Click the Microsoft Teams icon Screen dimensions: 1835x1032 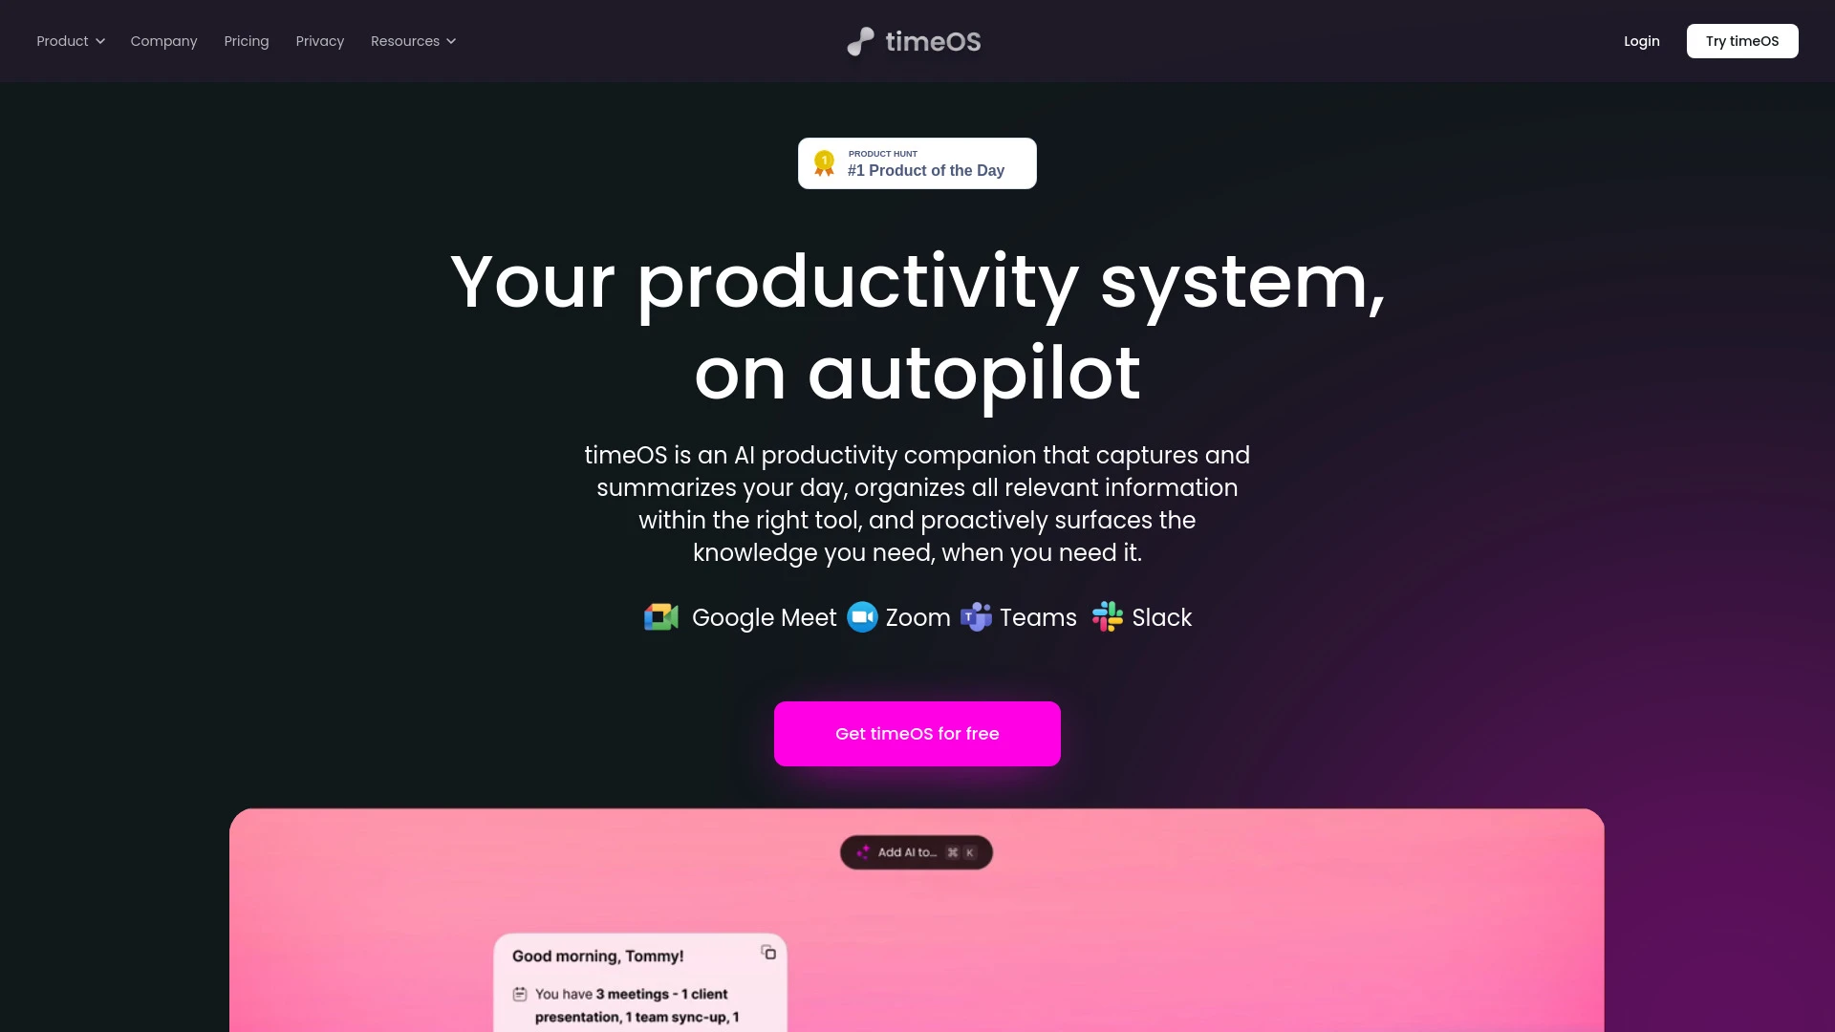coord(976,617)
